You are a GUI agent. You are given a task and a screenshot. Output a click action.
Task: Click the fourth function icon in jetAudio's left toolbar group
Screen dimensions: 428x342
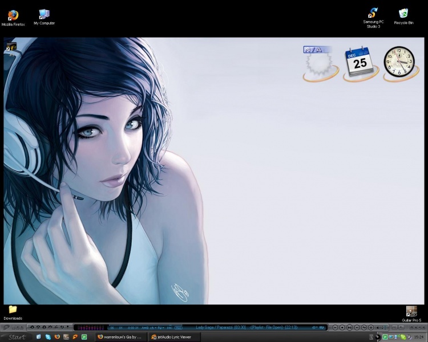(50, 327)
